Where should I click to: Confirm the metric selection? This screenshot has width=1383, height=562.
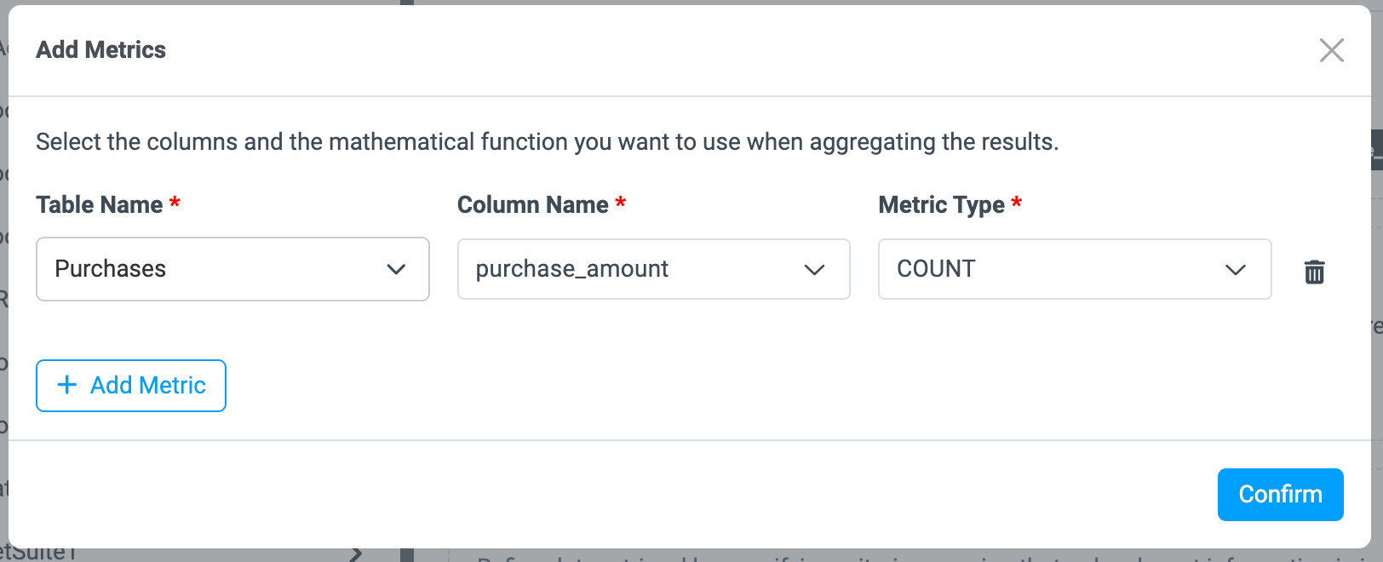1279,494
